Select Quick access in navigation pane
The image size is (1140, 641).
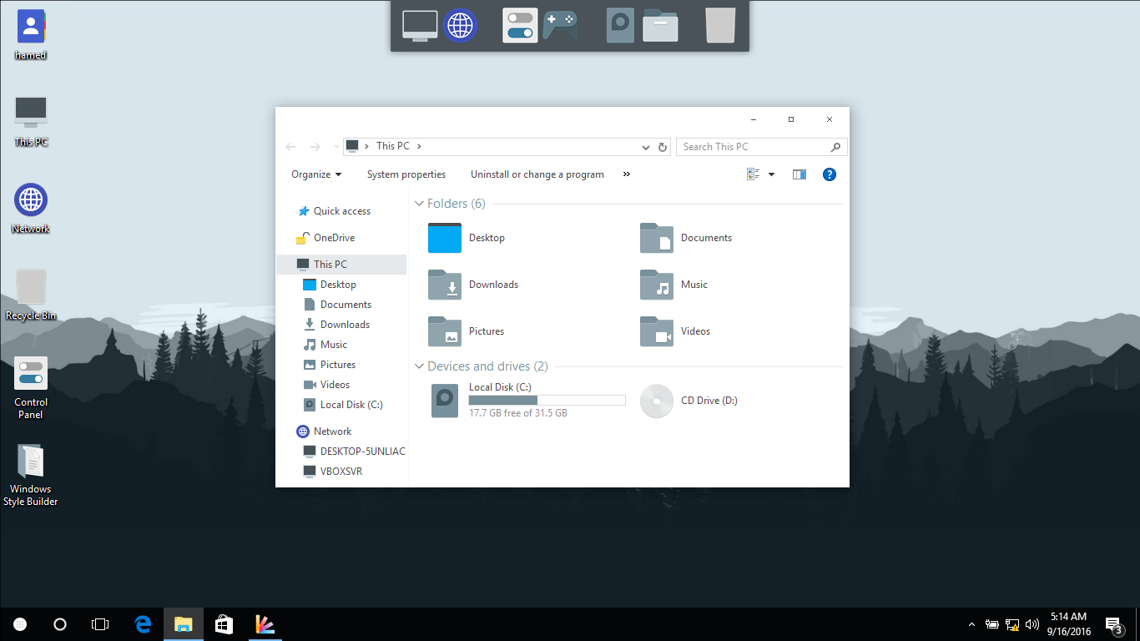tap(341, 211)
